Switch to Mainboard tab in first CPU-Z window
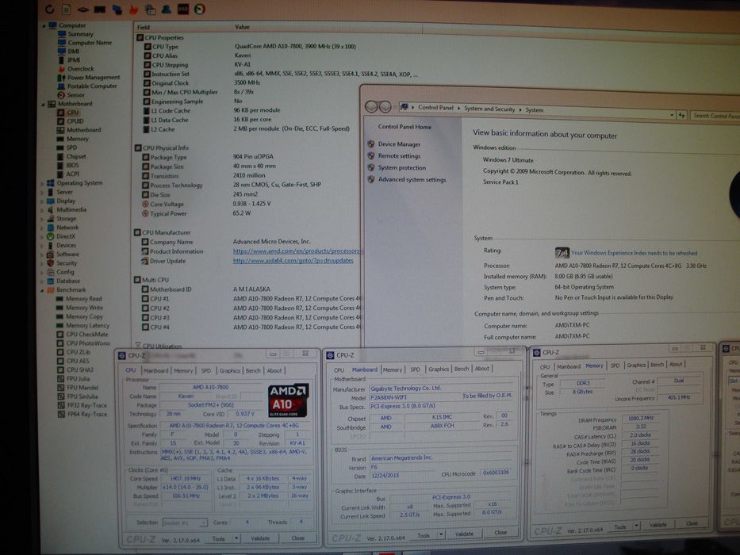The height and width of the screenshot is (555, 740). (x=155, y=371)
